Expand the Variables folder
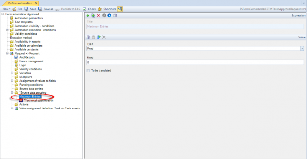Viewport: 307px width, 159px height. [12, 73]
